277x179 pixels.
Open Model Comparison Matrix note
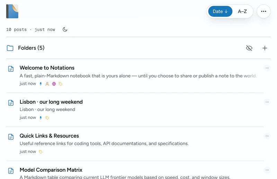click(x=51, y=170)
